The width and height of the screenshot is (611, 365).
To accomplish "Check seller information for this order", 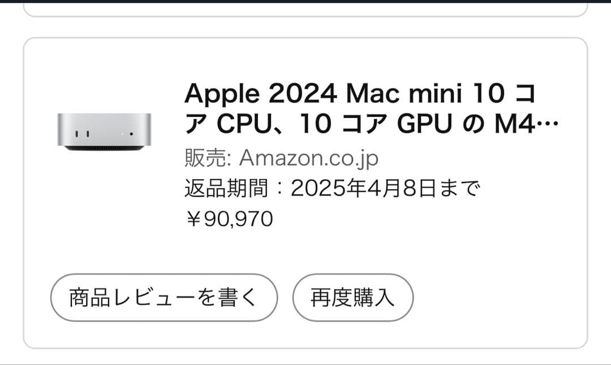I will tap(308, 158).
